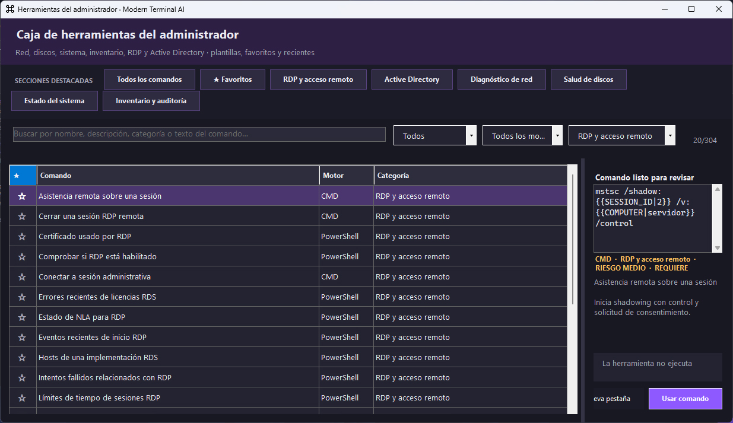Click the app icon in the title bar
The height and width of the screenshot is (423, 733).
point(10,9)
